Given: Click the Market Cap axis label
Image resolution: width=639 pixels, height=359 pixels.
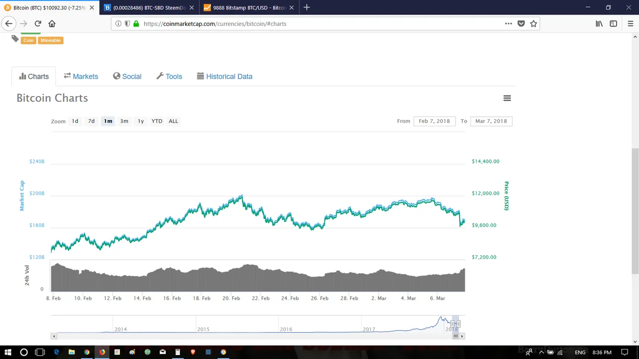Looking at the screenshot, I should [22, 196].
